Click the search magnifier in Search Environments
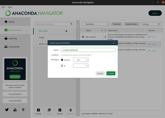The width and height of the screenshot is (165, 118). coord(71,24)
